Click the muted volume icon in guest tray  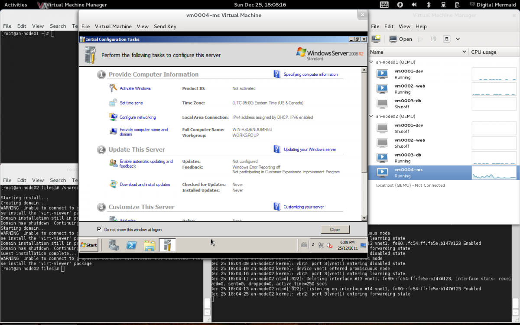(x=329, y=245)
